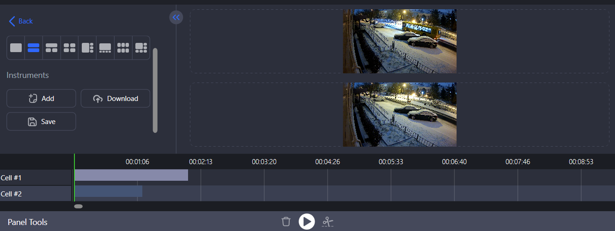
Task: Go back using the Back link
Action: point(21,21)
